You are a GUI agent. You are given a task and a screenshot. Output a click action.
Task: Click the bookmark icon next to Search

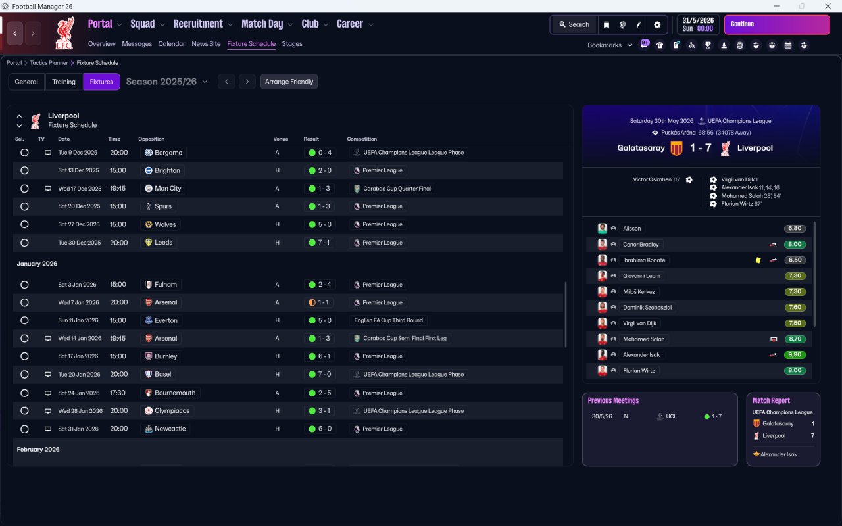[607, 24]
